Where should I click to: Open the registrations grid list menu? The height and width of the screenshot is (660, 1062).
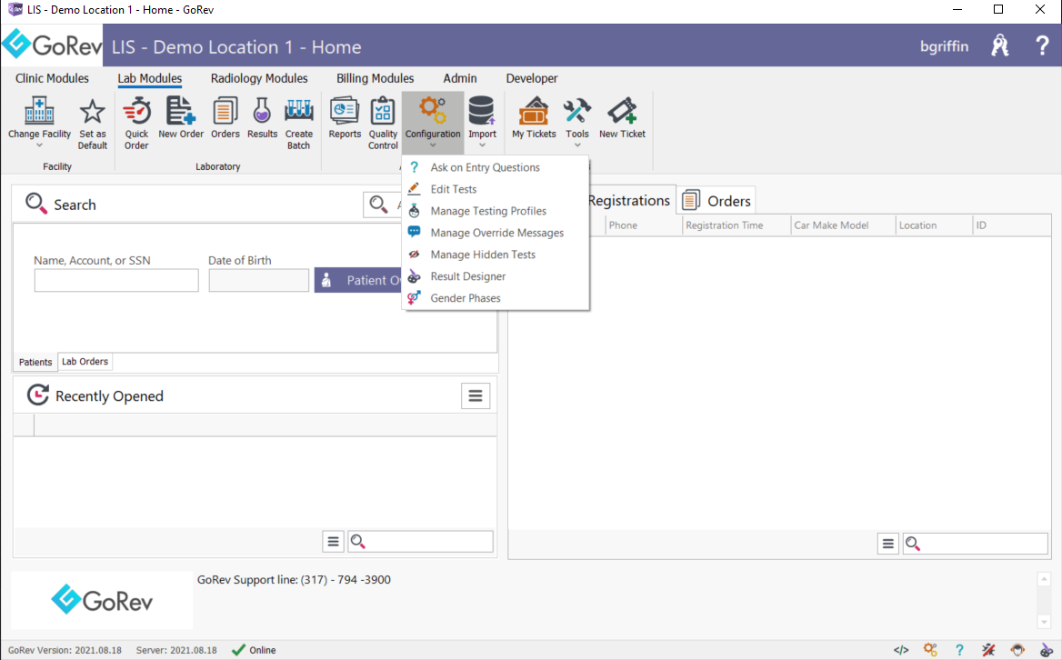click(x=888, y=544)
